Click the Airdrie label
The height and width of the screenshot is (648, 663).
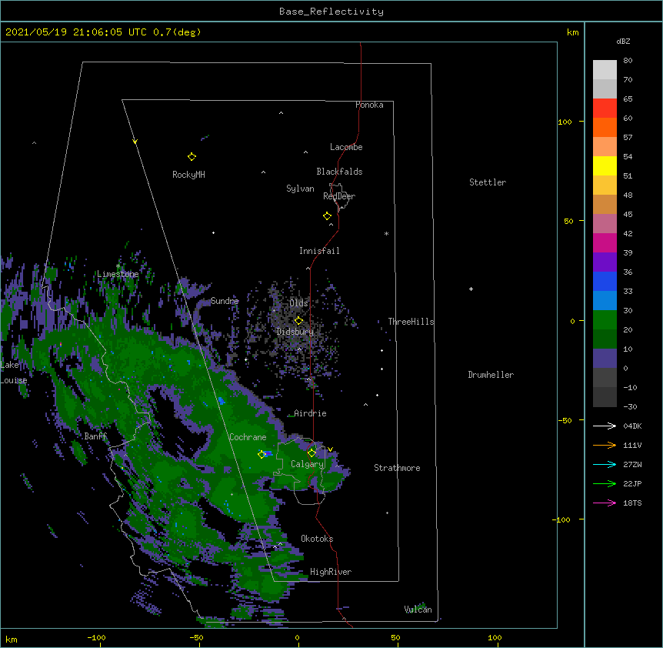(310, 413)
